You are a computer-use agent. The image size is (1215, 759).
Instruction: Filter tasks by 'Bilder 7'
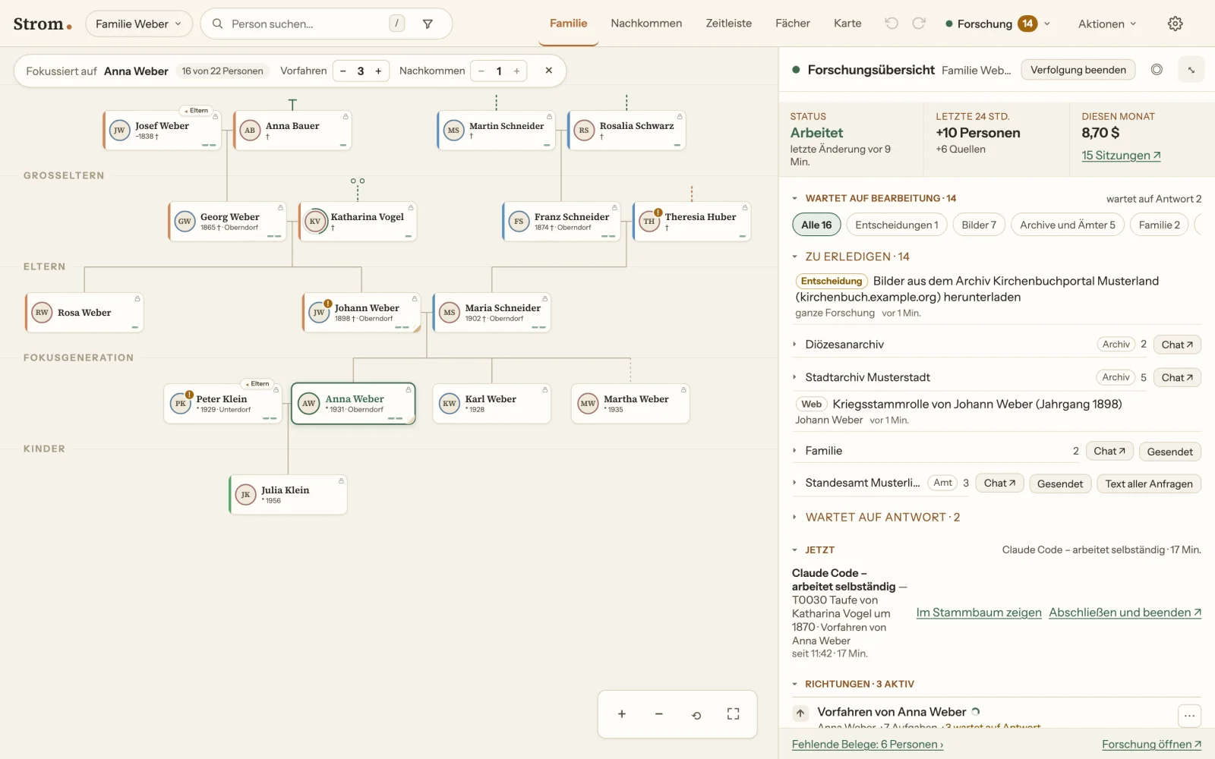979,225
